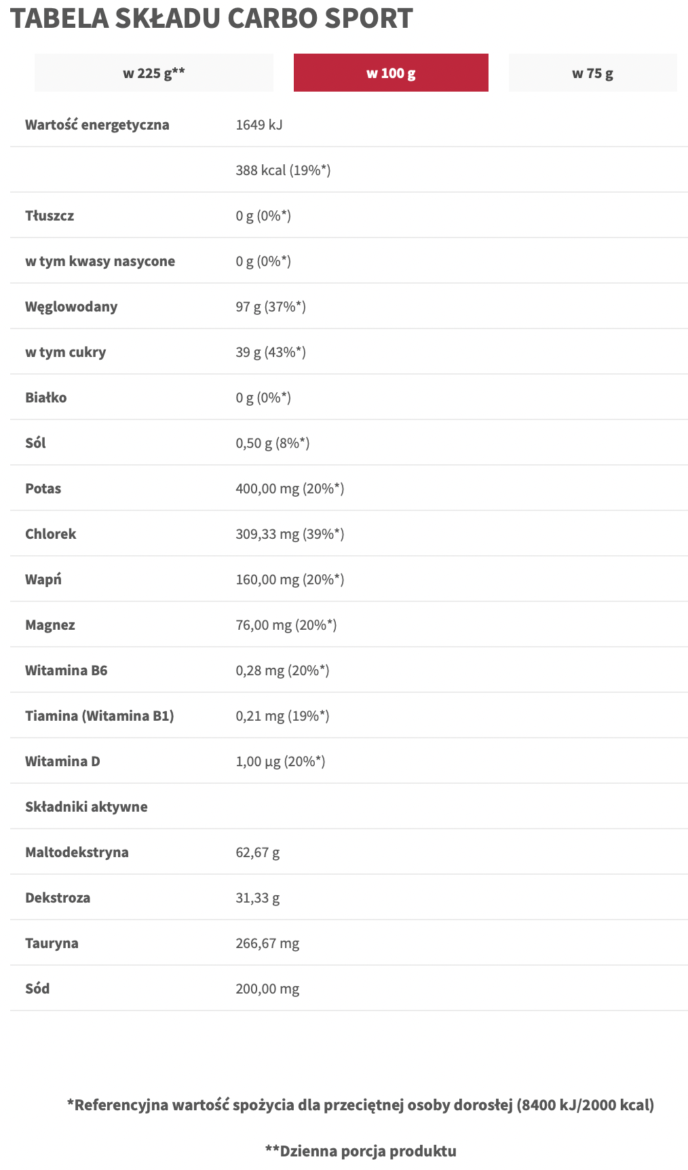The image size is (688, 1170).
Task: Click the "Tauryna" row label
Action: click(52, 943)
